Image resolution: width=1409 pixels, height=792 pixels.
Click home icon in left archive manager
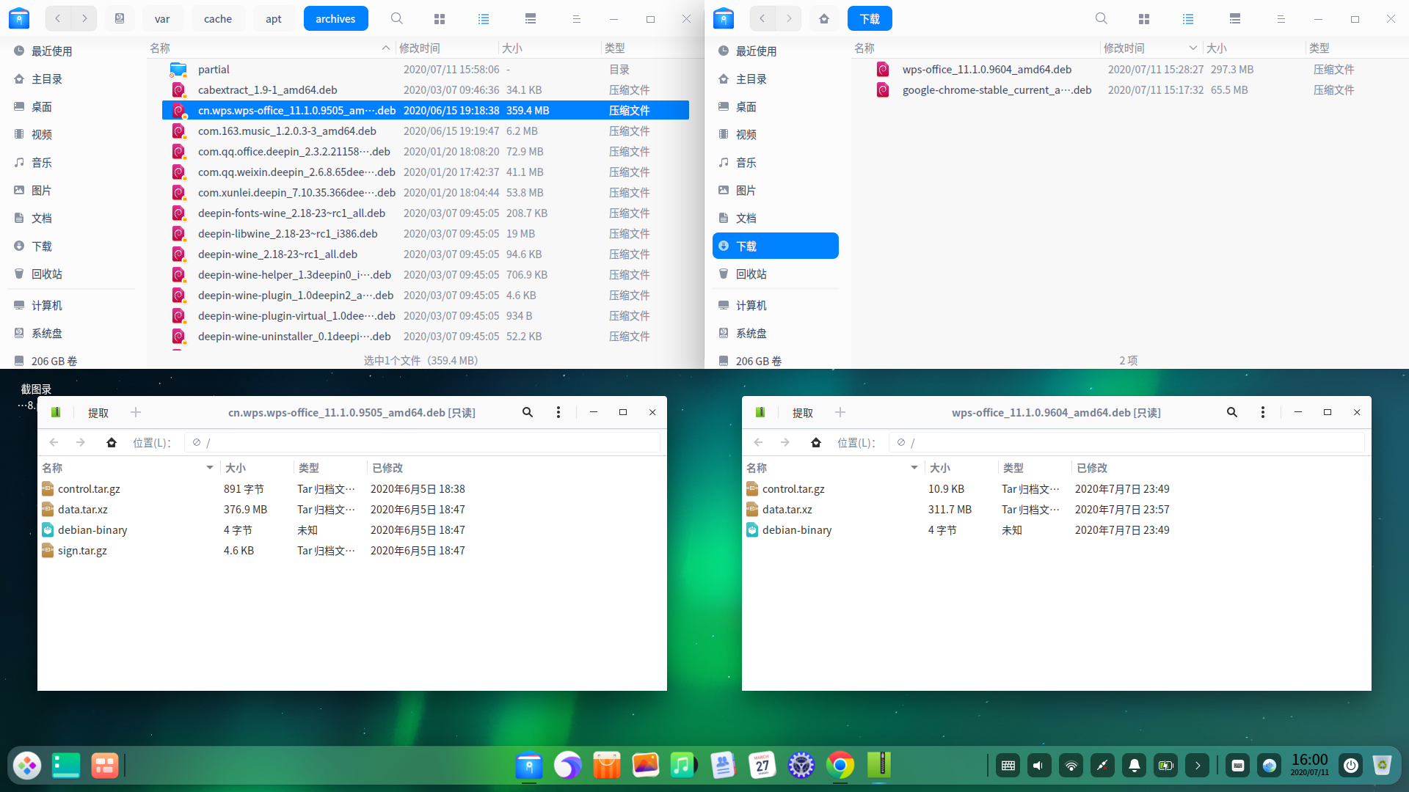click(x=112, y=442)
